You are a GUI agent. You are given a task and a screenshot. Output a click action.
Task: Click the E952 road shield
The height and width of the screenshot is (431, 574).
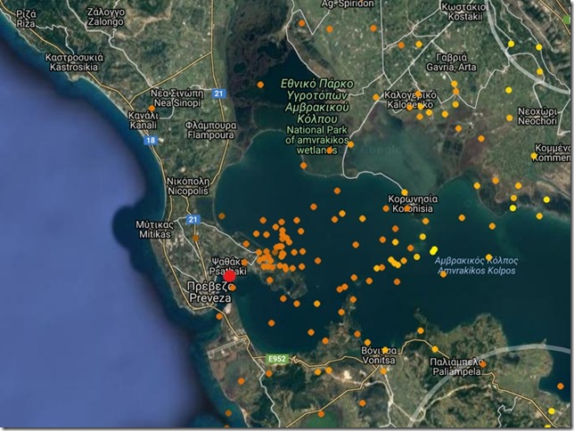pyautogui.click(x=279, y=359)
